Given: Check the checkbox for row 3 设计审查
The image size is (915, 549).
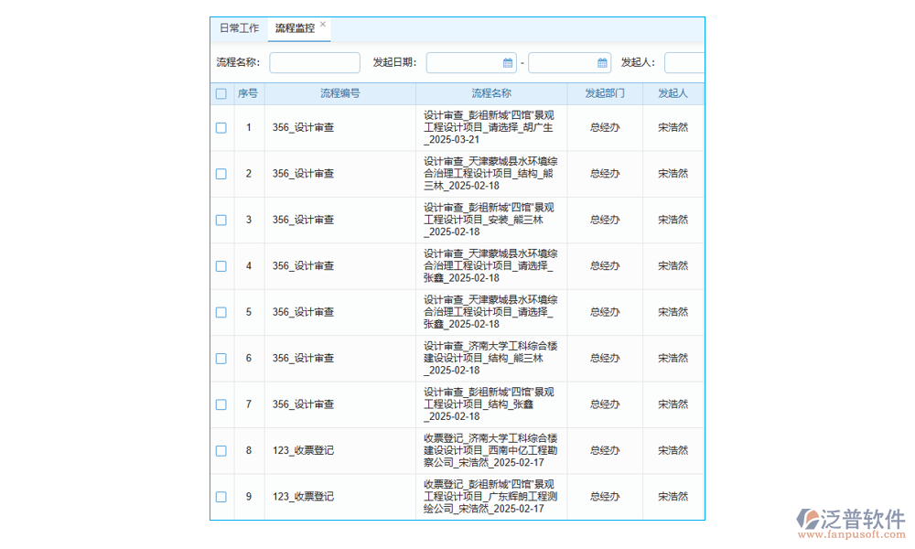Looking at the screenshot, I should pos(221,220).
